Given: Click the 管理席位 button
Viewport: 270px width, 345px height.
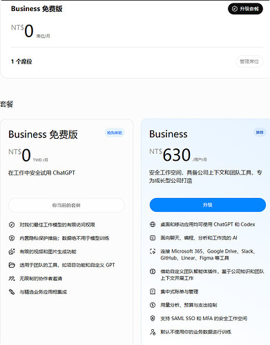Looking at the screenshot, I should pyautogui.click(x=249, y=61).
